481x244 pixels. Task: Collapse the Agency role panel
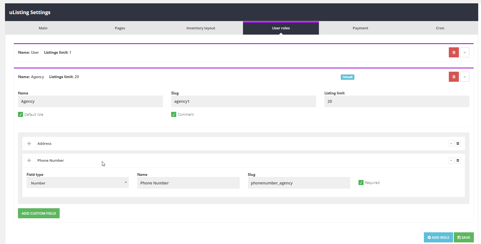point(465,77)
